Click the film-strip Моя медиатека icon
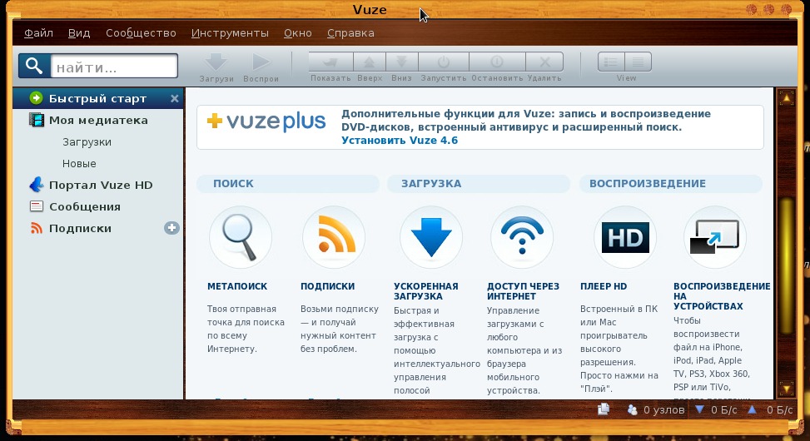The height and width of the screenshot is (441, 810). point(36,121)
